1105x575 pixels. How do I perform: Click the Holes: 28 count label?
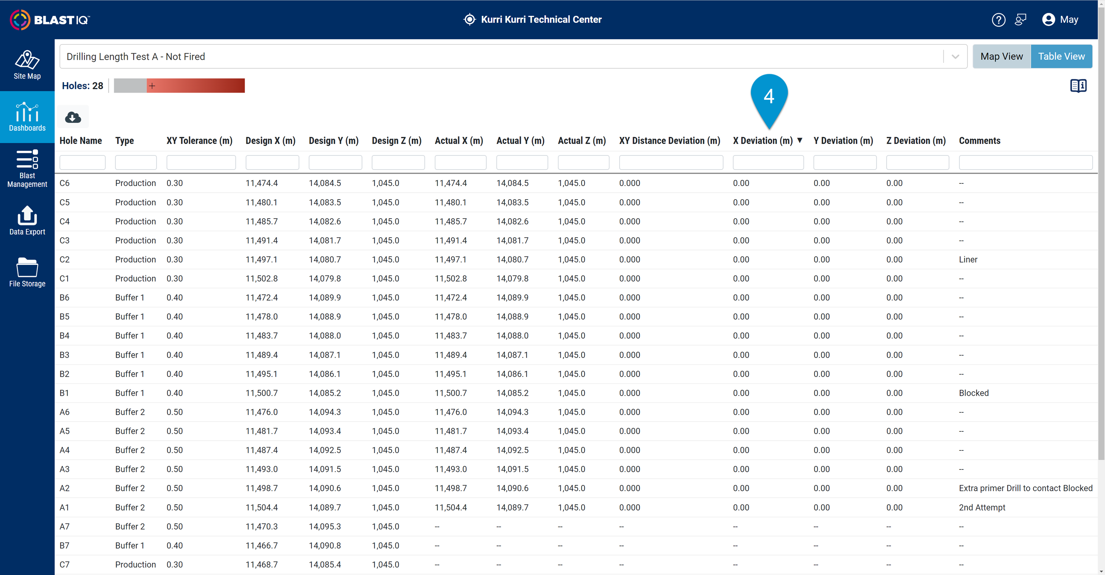pyautogui.click(x=82, y=86)
